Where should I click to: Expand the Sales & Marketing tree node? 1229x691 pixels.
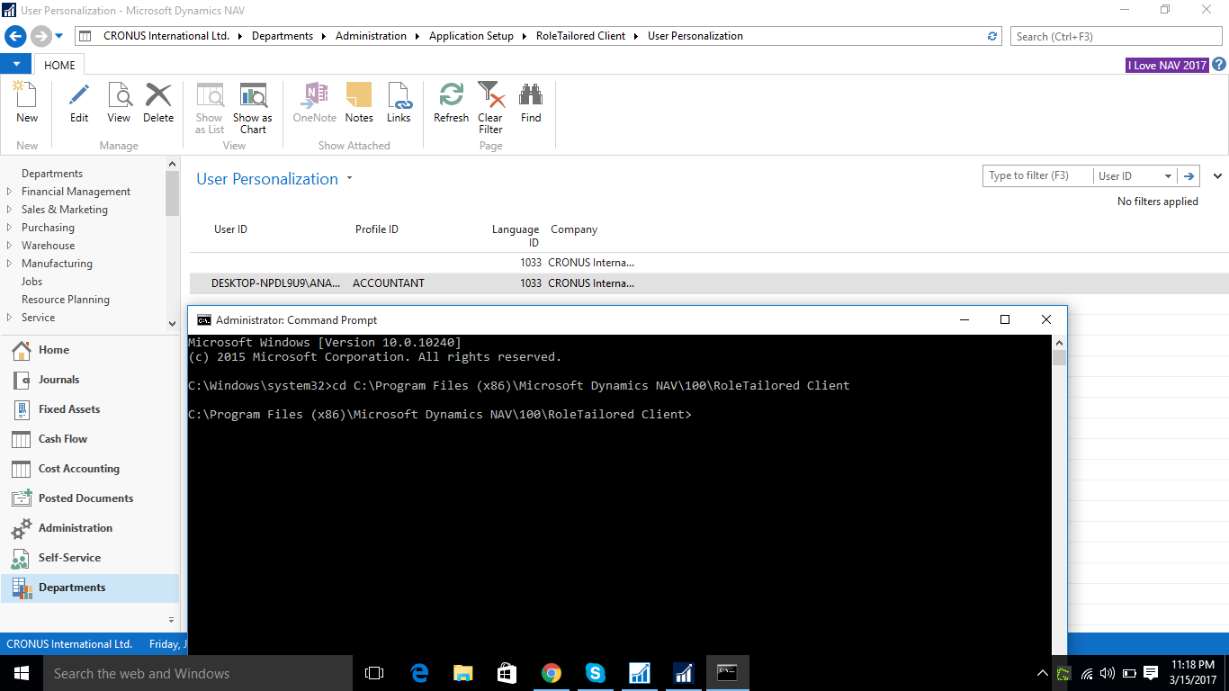(11, 209)
